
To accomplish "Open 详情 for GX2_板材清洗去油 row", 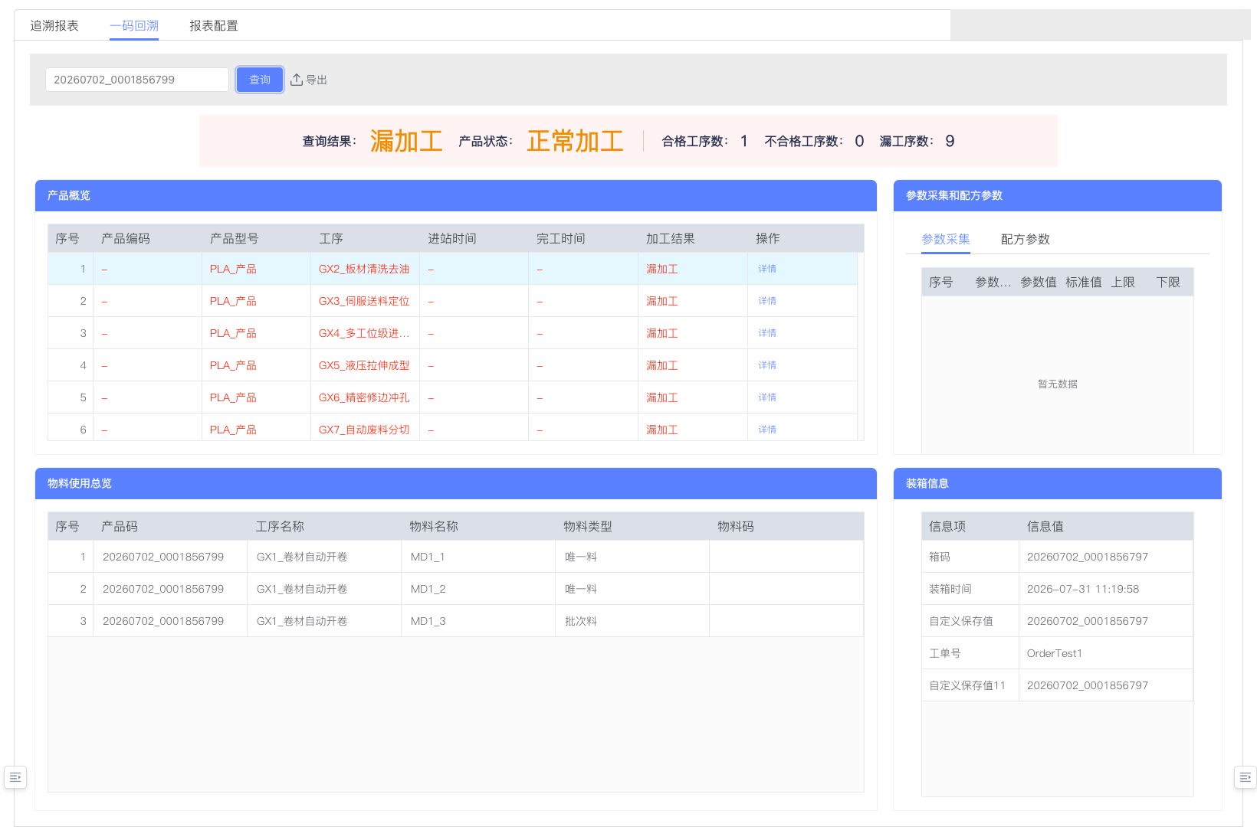I will (767, 269).
